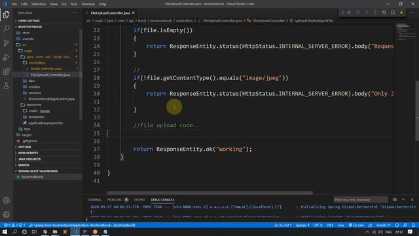Pause the debug session

(349, 12)
